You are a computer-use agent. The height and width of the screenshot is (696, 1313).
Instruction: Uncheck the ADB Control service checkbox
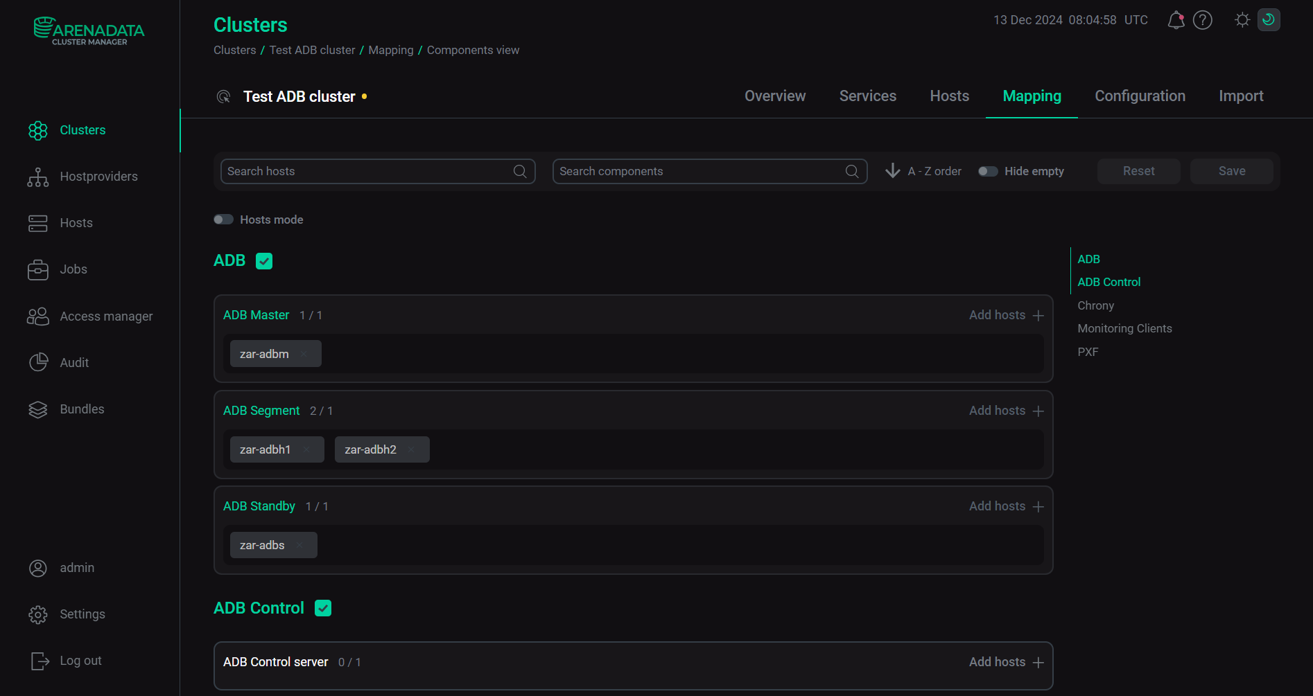coord(323,608)
